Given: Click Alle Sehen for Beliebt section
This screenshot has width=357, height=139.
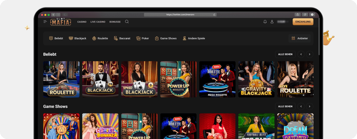Looking at the screenshot, I should click(x=285, y=54).
